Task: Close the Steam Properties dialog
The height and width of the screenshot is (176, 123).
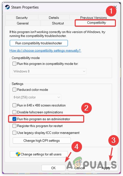Action: tap(115, 7)
